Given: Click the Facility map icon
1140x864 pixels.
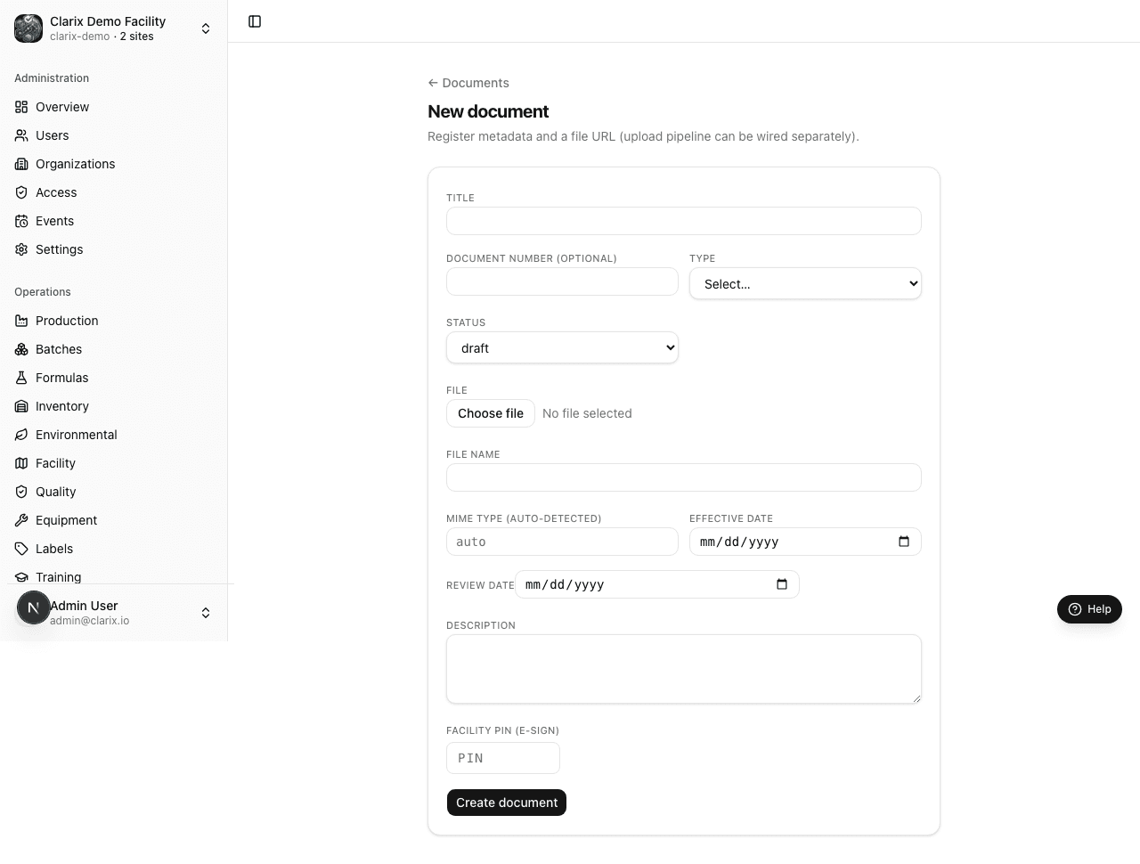Looking at the screenshot, I should [21, 463].
